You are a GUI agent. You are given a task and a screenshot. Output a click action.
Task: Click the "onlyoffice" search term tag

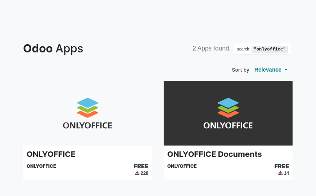pyautogui.click(x=270, y=49)
